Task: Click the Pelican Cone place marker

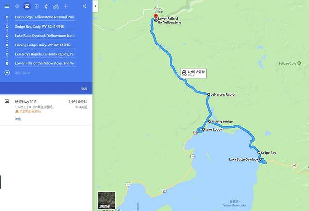Action: coord(299,63)
